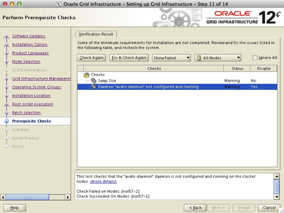The width and height of the screenshot is (284, 213).
Task: Open the more details link
Action: pos(103,181)
